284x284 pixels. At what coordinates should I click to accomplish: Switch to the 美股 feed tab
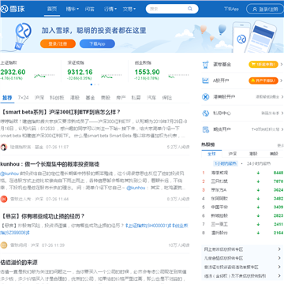coord(106,98)
